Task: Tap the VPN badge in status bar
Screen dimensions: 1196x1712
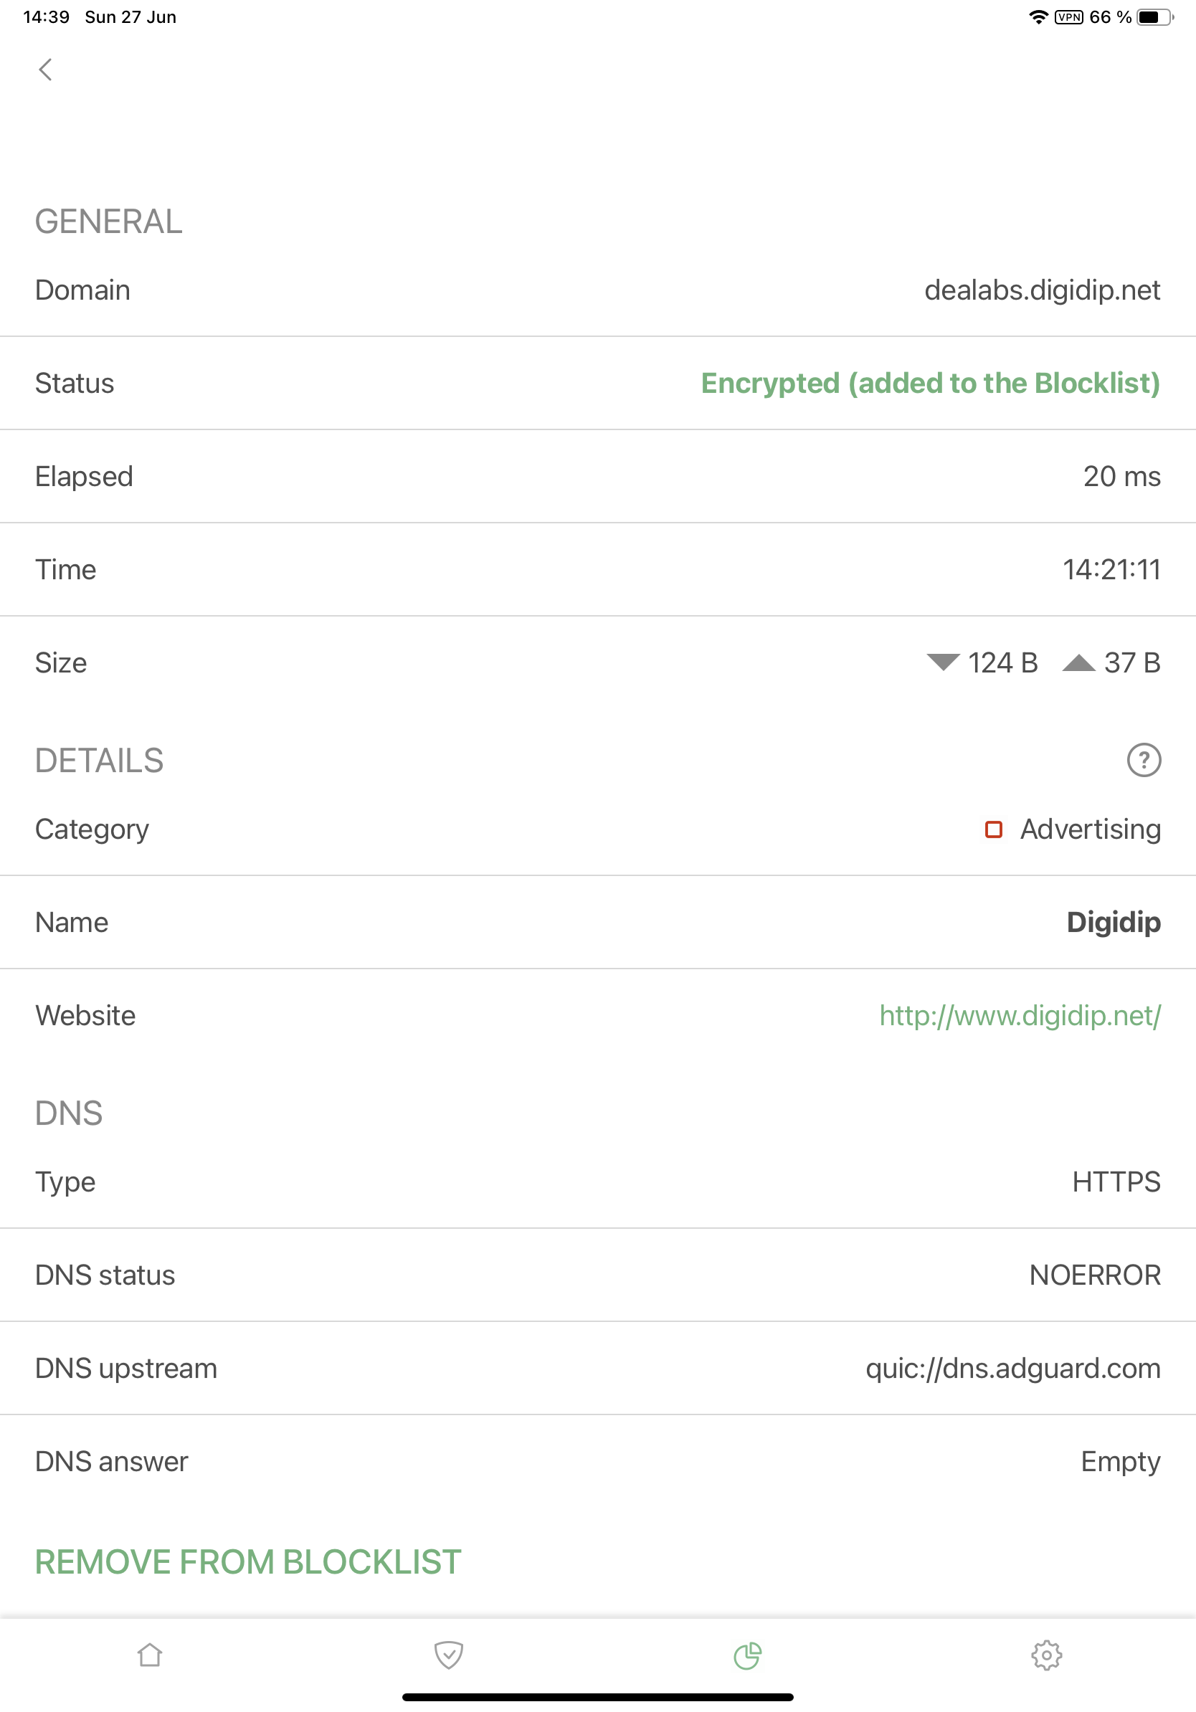Action: [x=1069, y=16]
